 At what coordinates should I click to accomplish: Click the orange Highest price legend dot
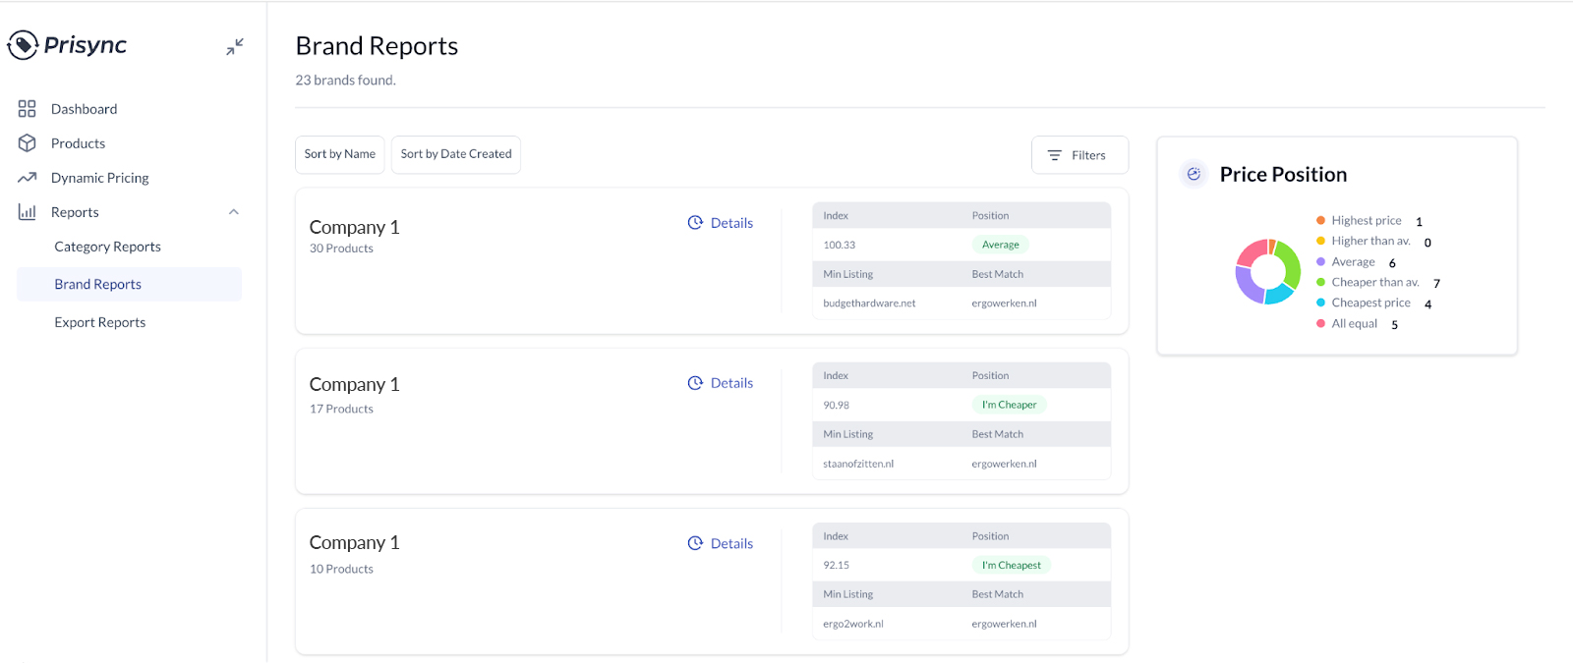click(1320, 221)
